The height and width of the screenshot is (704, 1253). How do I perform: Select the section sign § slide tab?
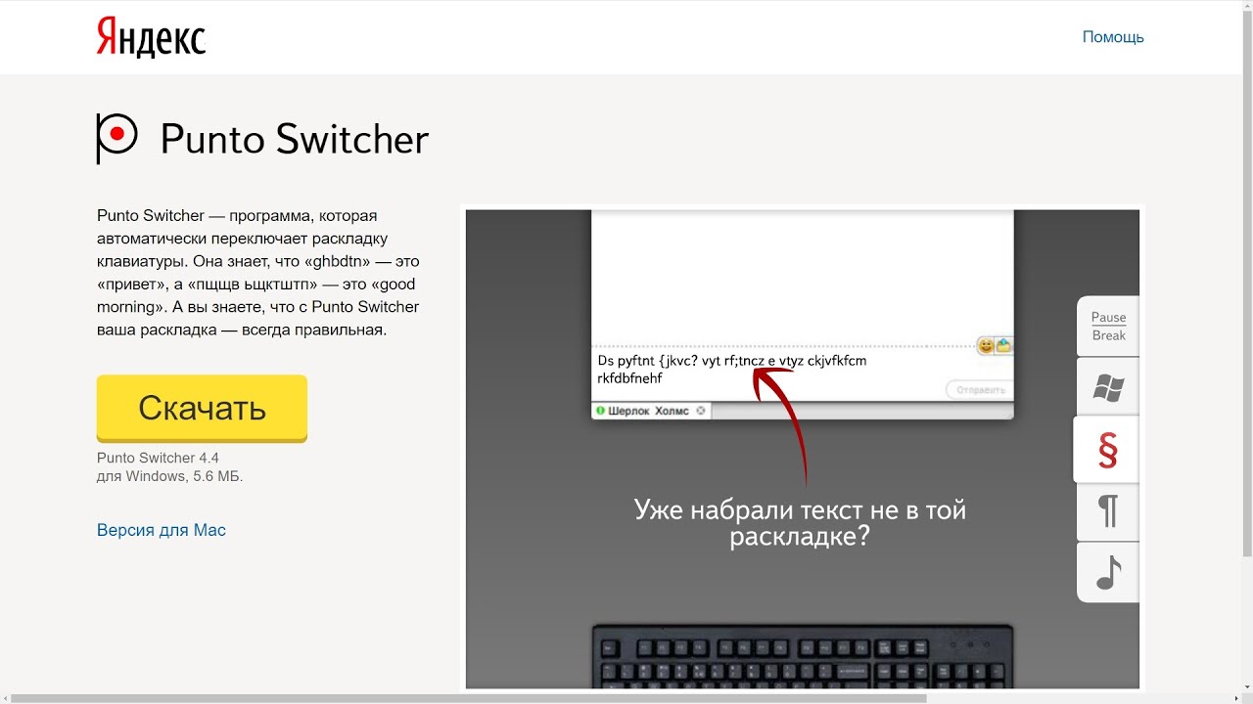pos(1107,449)
